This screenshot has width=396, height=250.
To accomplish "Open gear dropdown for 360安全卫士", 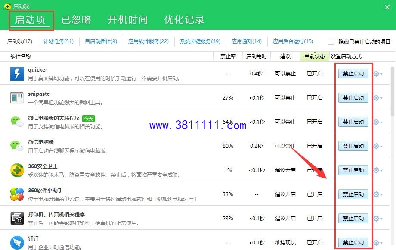I will pos(378,170).
